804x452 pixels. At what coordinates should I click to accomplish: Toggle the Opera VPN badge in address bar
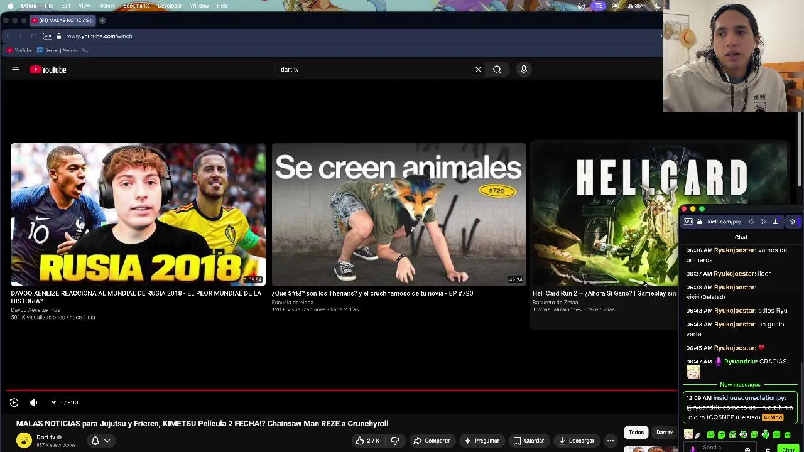tap(48, 36)
